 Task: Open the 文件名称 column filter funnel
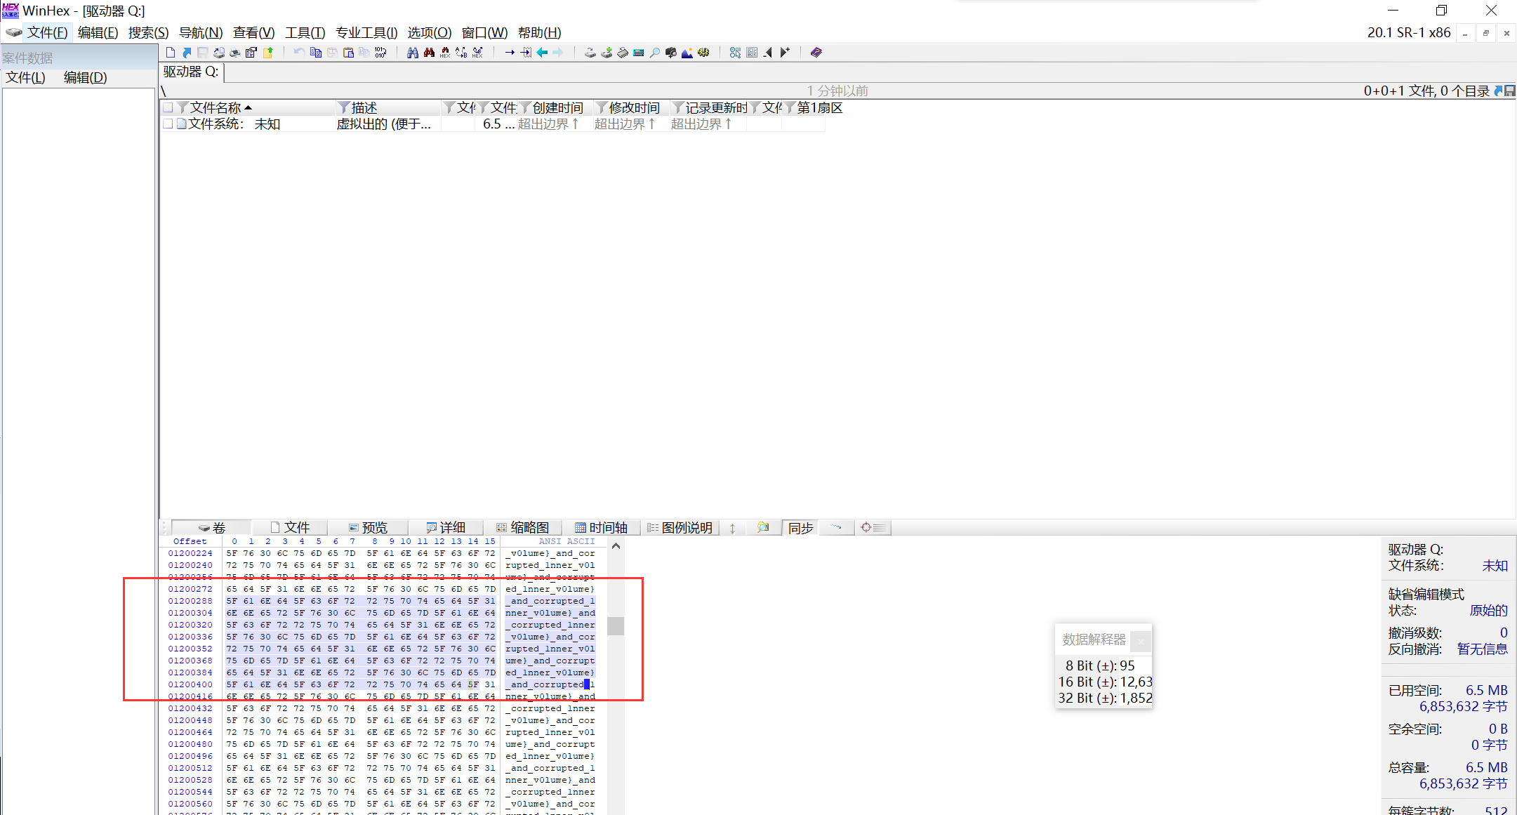pyautogui.click(x=183, y=107)
